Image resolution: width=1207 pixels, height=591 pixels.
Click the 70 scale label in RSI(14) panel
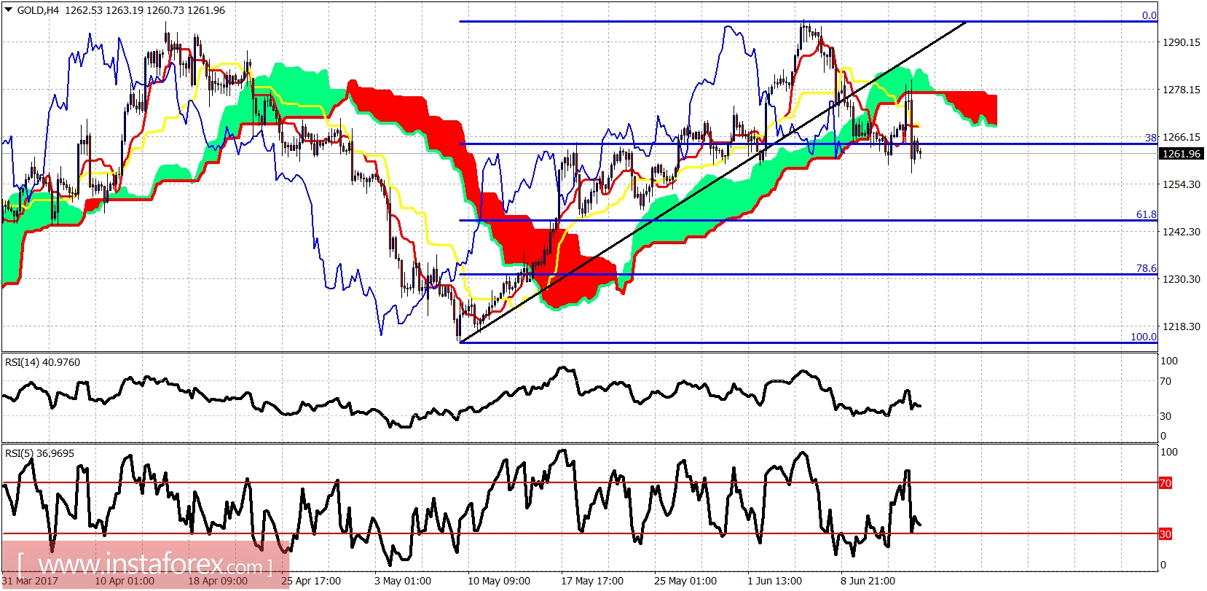tap(1165, 381)
